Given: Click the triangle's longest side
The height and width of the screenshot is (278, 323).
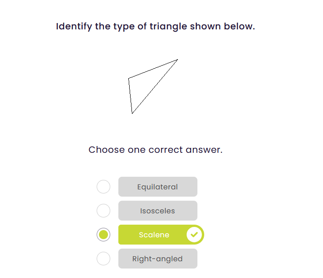Looking at the screenshot, I should tap(155, 86).
